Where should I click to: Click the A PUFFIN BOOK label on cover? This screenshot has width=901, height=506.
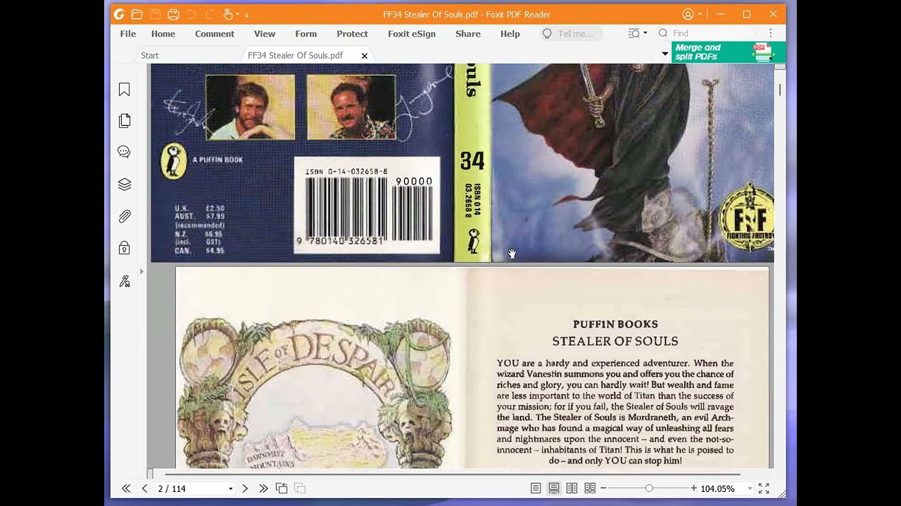tap(218, 160)
